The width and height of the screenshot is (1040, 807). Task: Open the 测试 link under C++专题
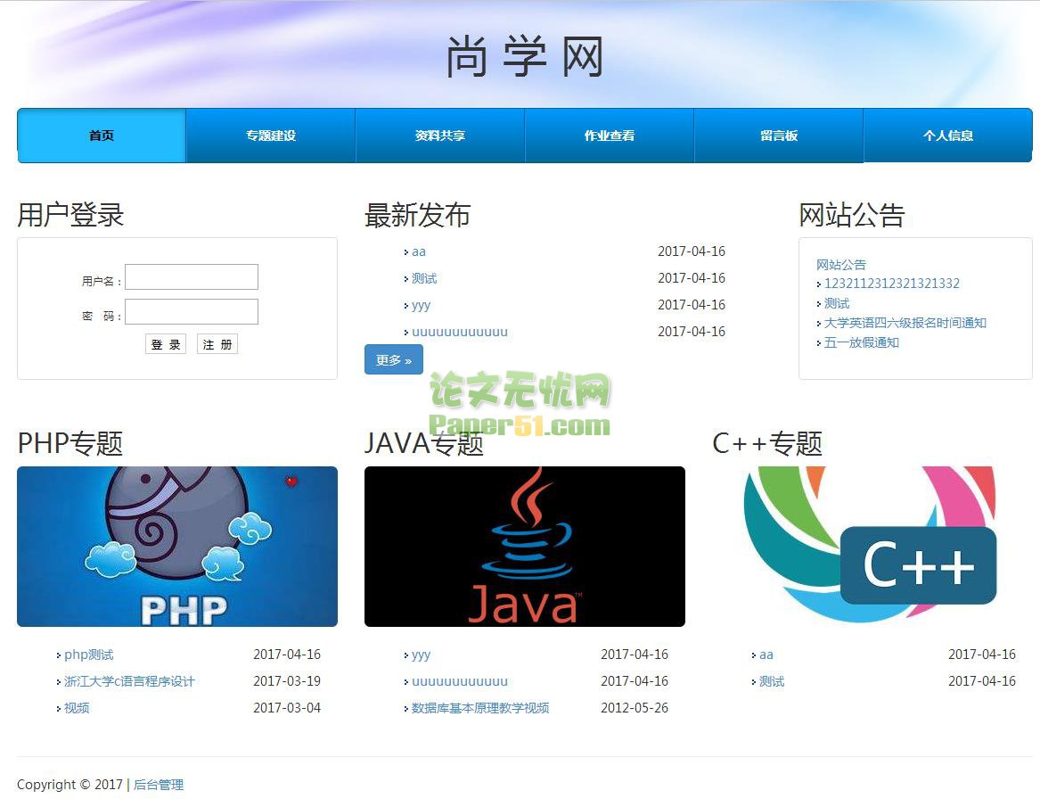772,681
